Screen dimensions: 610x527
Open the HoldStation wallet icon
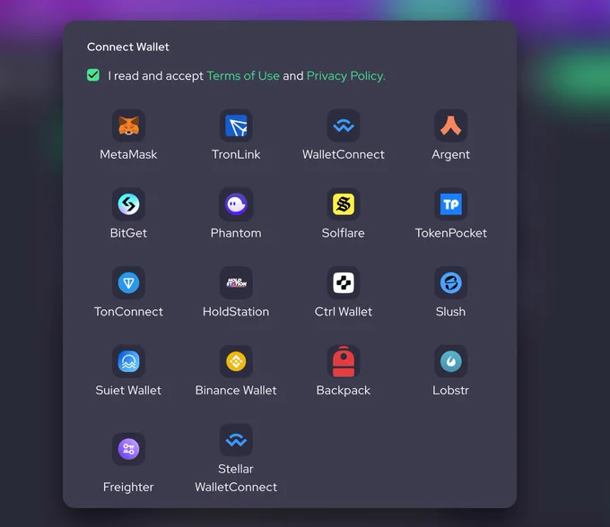tap(236, 282)
